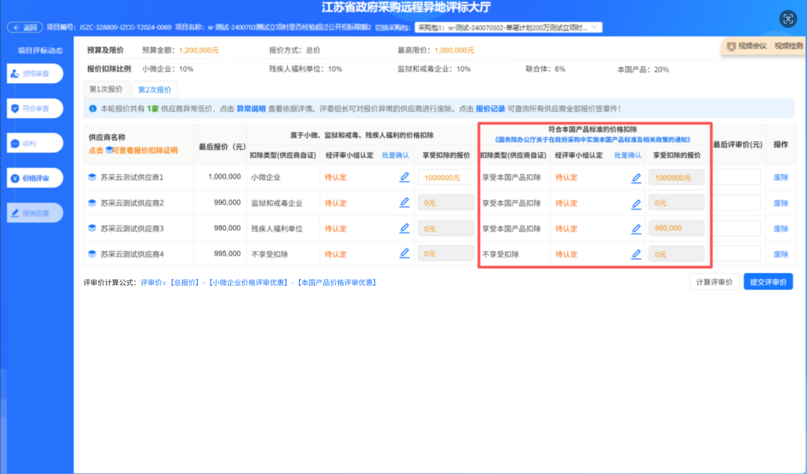Viewport: 807px width, 474px height.
Task: Click 计算评审价 button
Action: point(714,282)
